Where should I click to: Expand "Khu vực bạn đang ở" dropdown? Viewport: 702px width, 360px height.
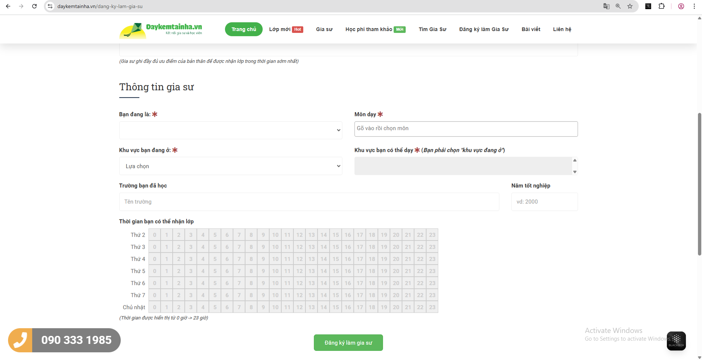230,166
